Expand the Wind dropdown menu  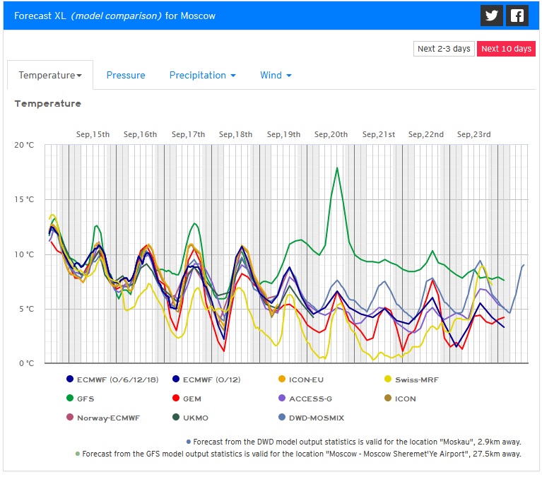pyautogui.click(x=276, y=76)
